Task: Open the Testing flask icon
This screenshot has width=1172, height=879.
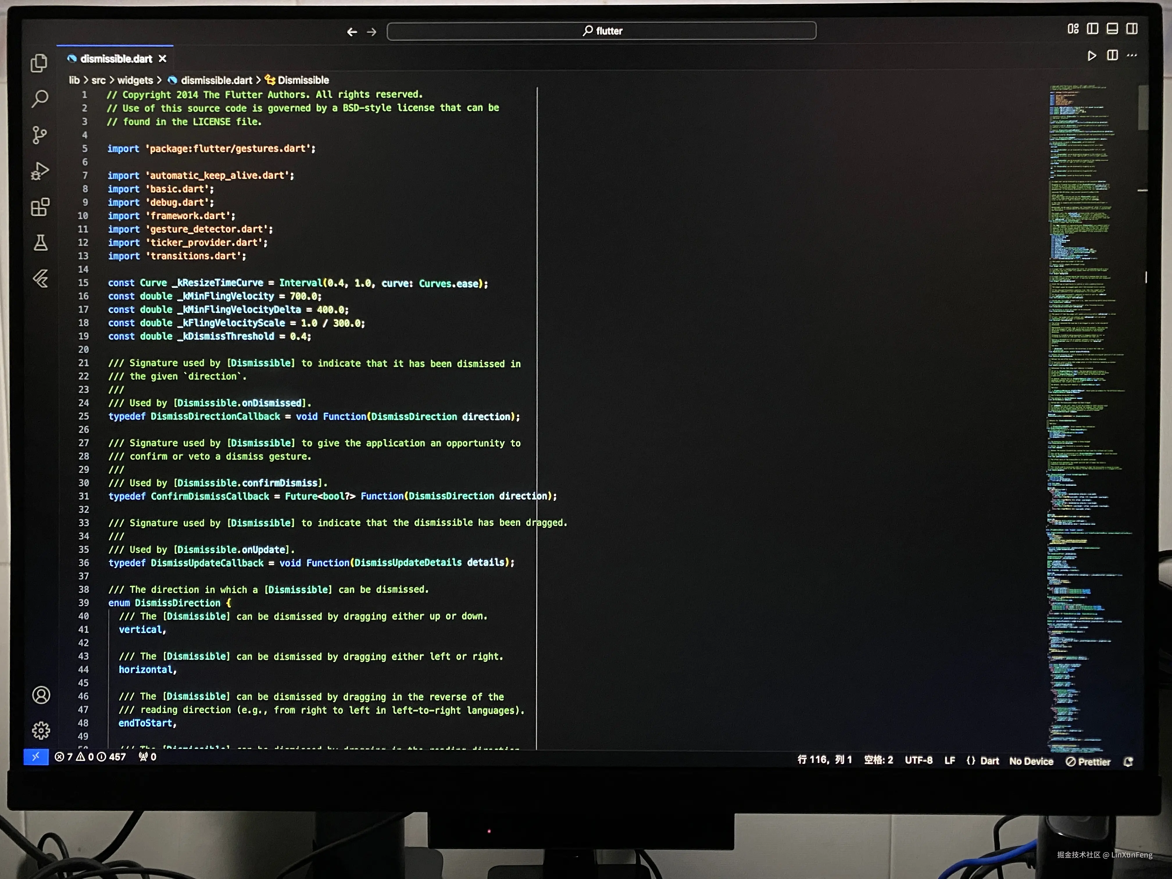Action: pyautogui.click(x=41, y=243)
